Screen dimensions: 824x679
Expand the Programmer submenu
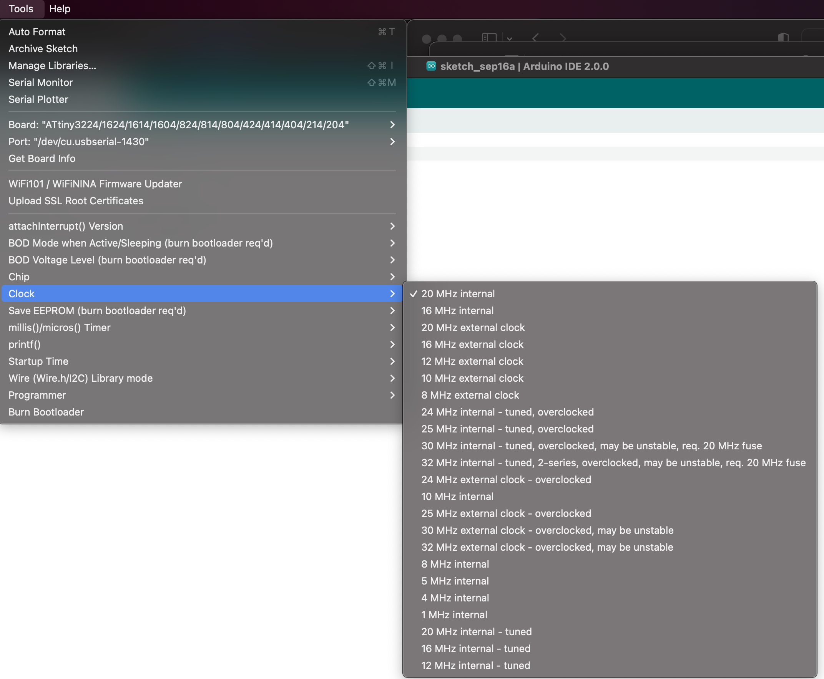(202, 395)
